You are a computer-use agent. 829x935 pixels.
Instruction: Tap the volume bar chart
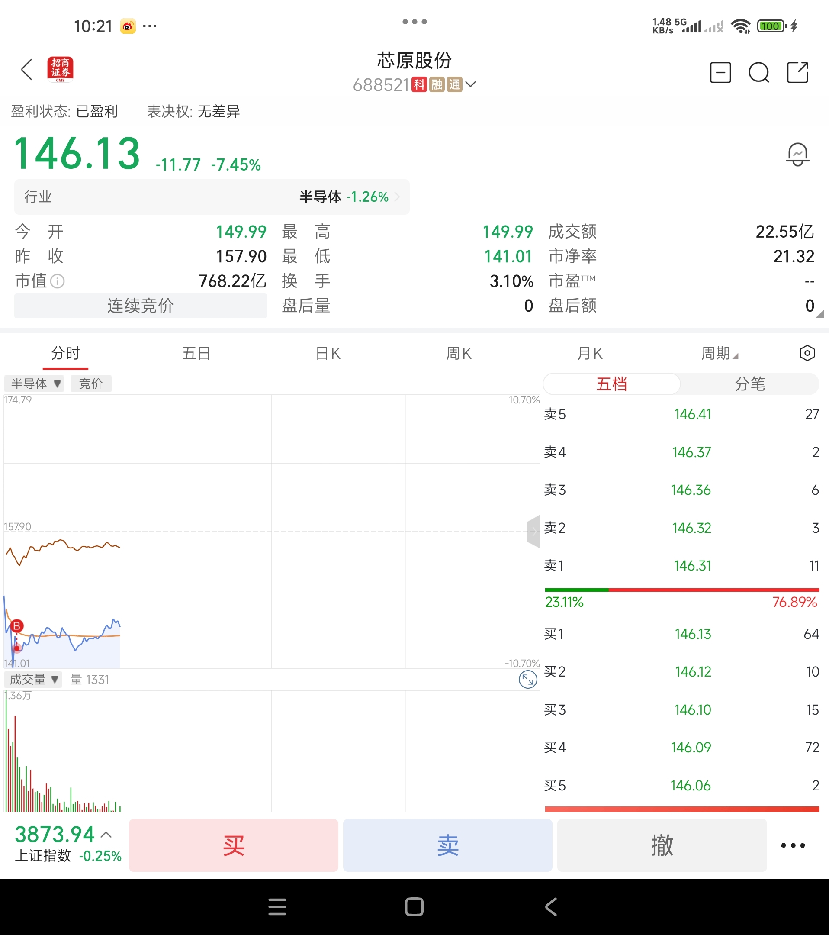click(272, 751)
